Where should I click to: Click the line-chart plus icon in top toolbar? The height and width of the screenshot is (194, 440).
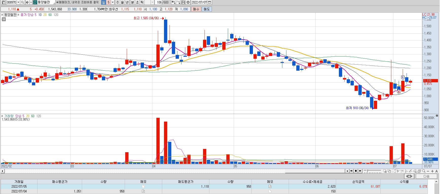(x=178, y=2)
